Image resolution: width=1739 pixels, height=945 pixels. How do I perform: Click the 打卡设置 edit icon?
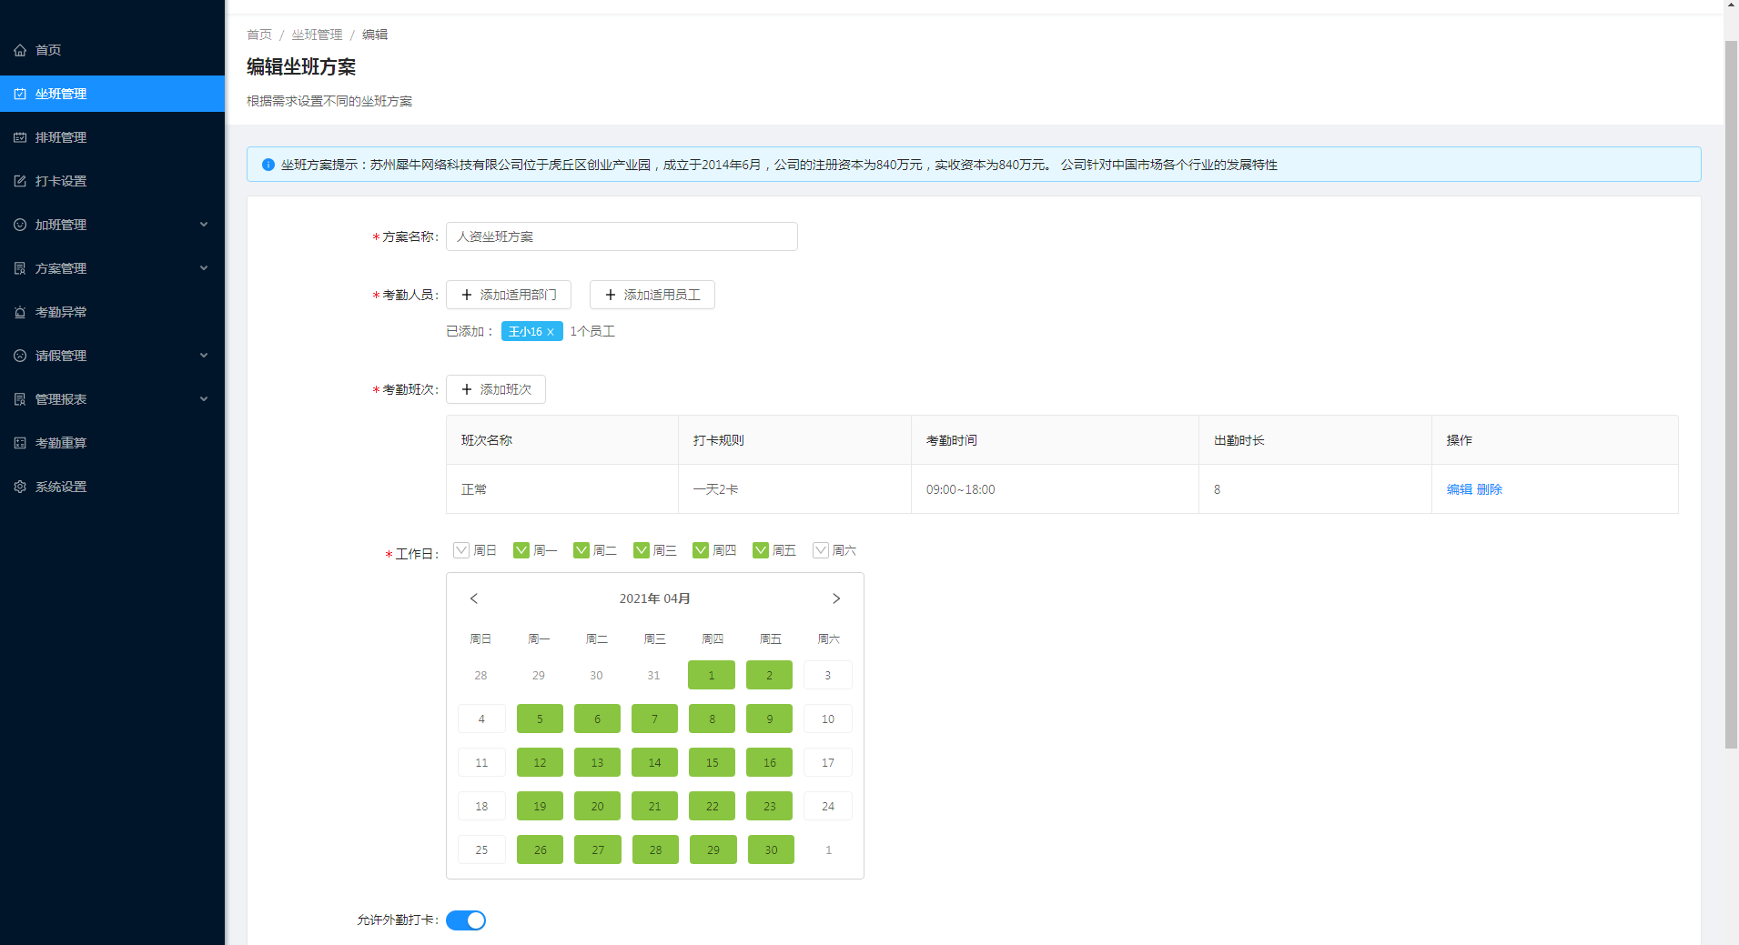[20, 181]
